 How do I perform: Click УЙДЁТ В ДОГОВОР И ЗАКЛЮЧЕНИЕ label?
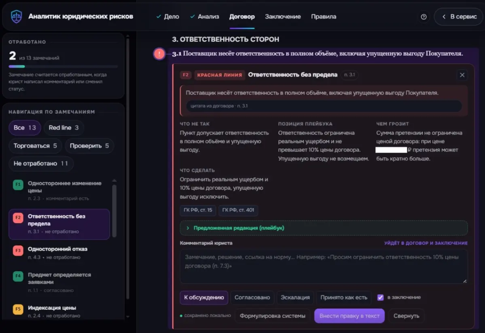click(426, 243)
